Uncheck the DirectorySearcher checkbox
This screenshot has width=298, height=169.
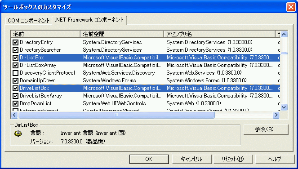coord(15,50)
